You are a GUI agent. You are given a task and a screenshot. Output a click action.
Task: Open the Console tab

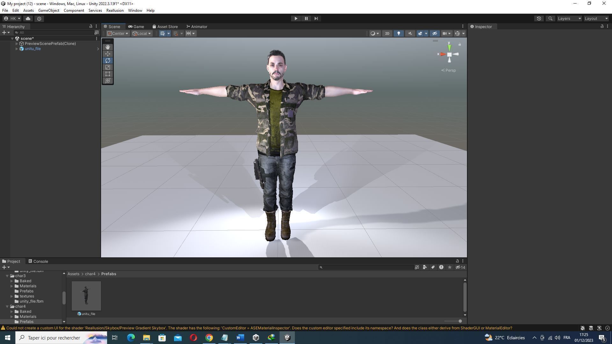[x=38, y=261]
